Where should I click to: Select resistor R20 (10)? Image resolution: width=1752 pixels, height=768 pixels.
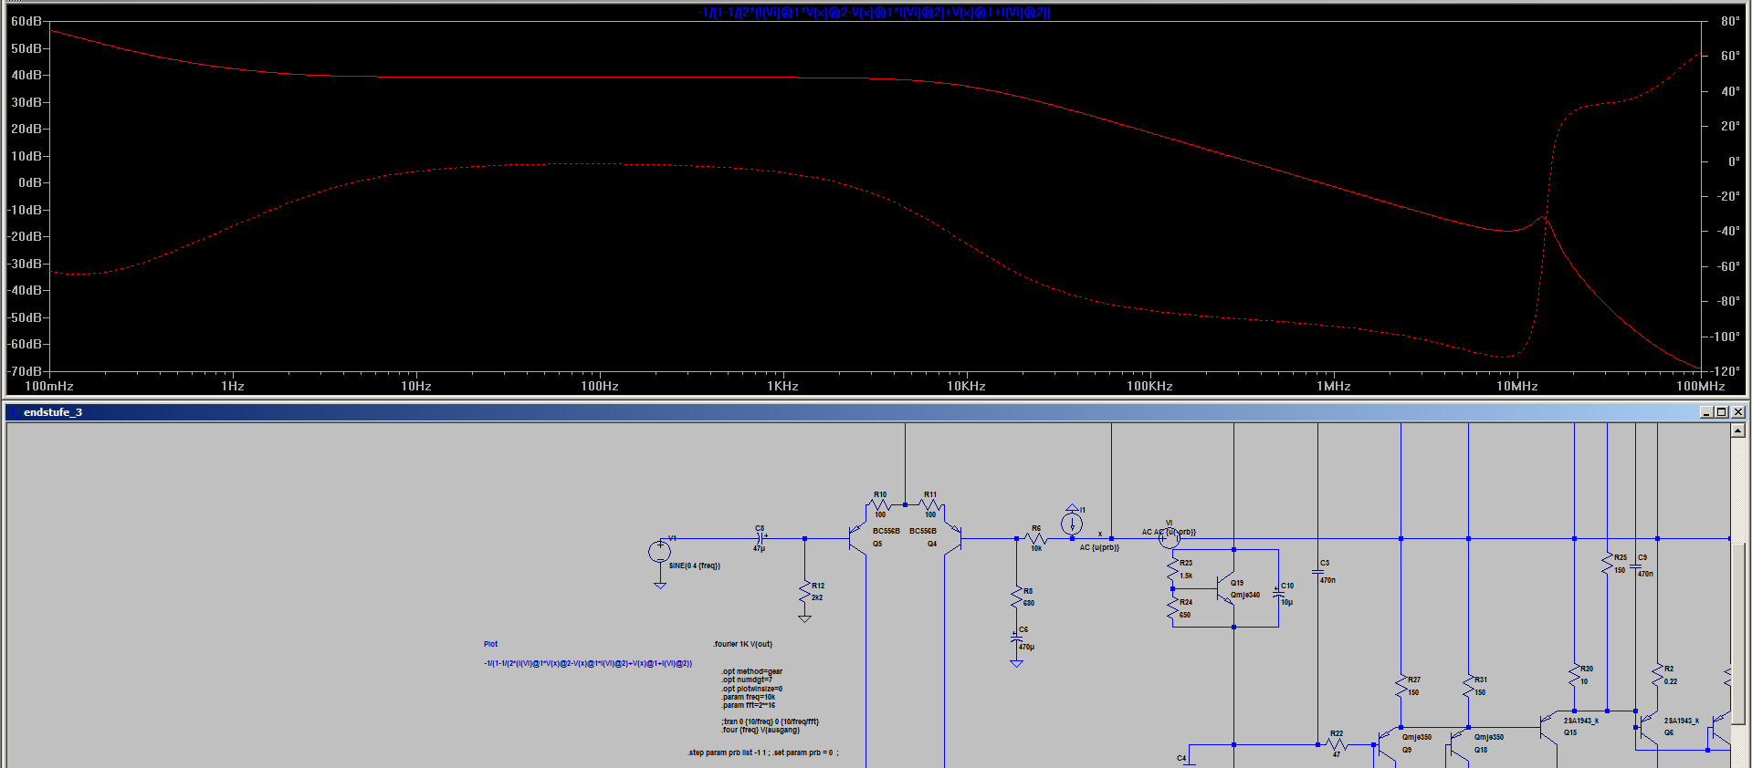[x=1574, y=675]
